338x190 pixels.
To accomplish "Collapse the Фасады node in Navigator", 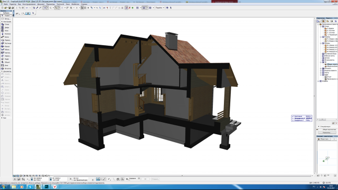I will tap(321, 43).
